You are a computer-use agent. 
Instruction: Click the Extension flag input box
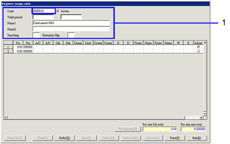point(71,35)
